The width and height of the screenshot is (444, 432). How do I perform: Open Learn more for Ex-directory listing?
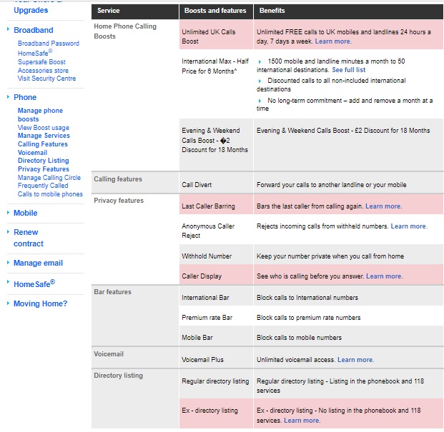[302, 421]
